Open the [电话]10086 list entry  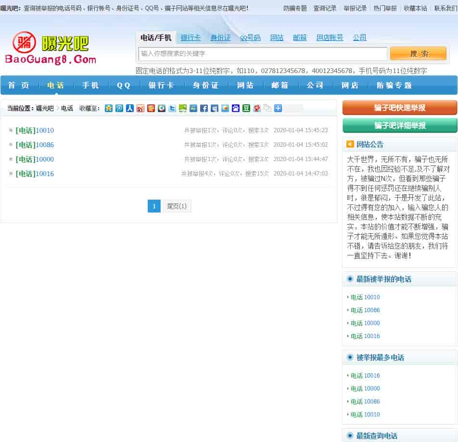click(x=35, y=145)
